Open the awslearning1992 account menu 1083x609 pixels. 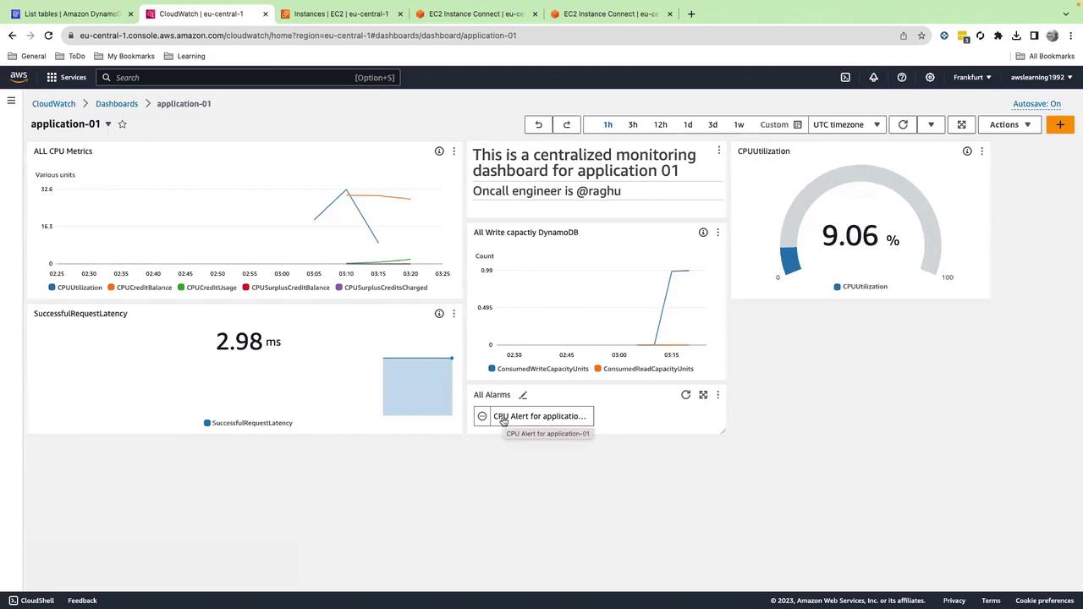pos(1042,77)
